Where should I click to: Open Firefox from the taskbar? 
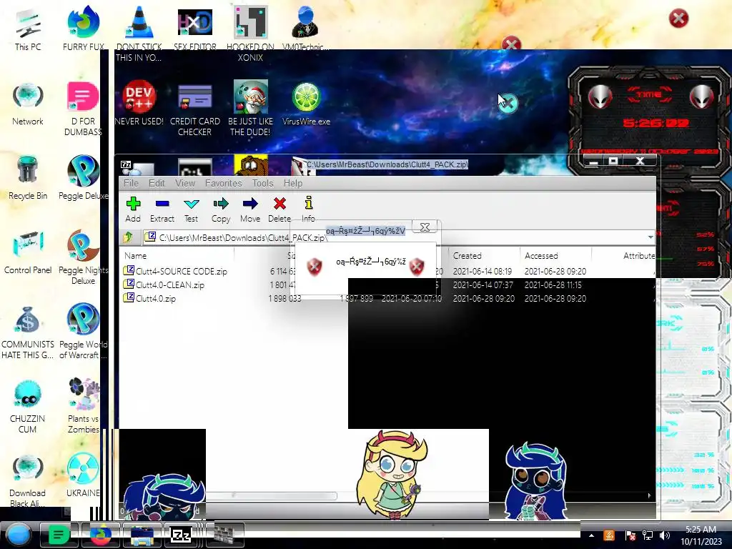[x=100, y=535]
